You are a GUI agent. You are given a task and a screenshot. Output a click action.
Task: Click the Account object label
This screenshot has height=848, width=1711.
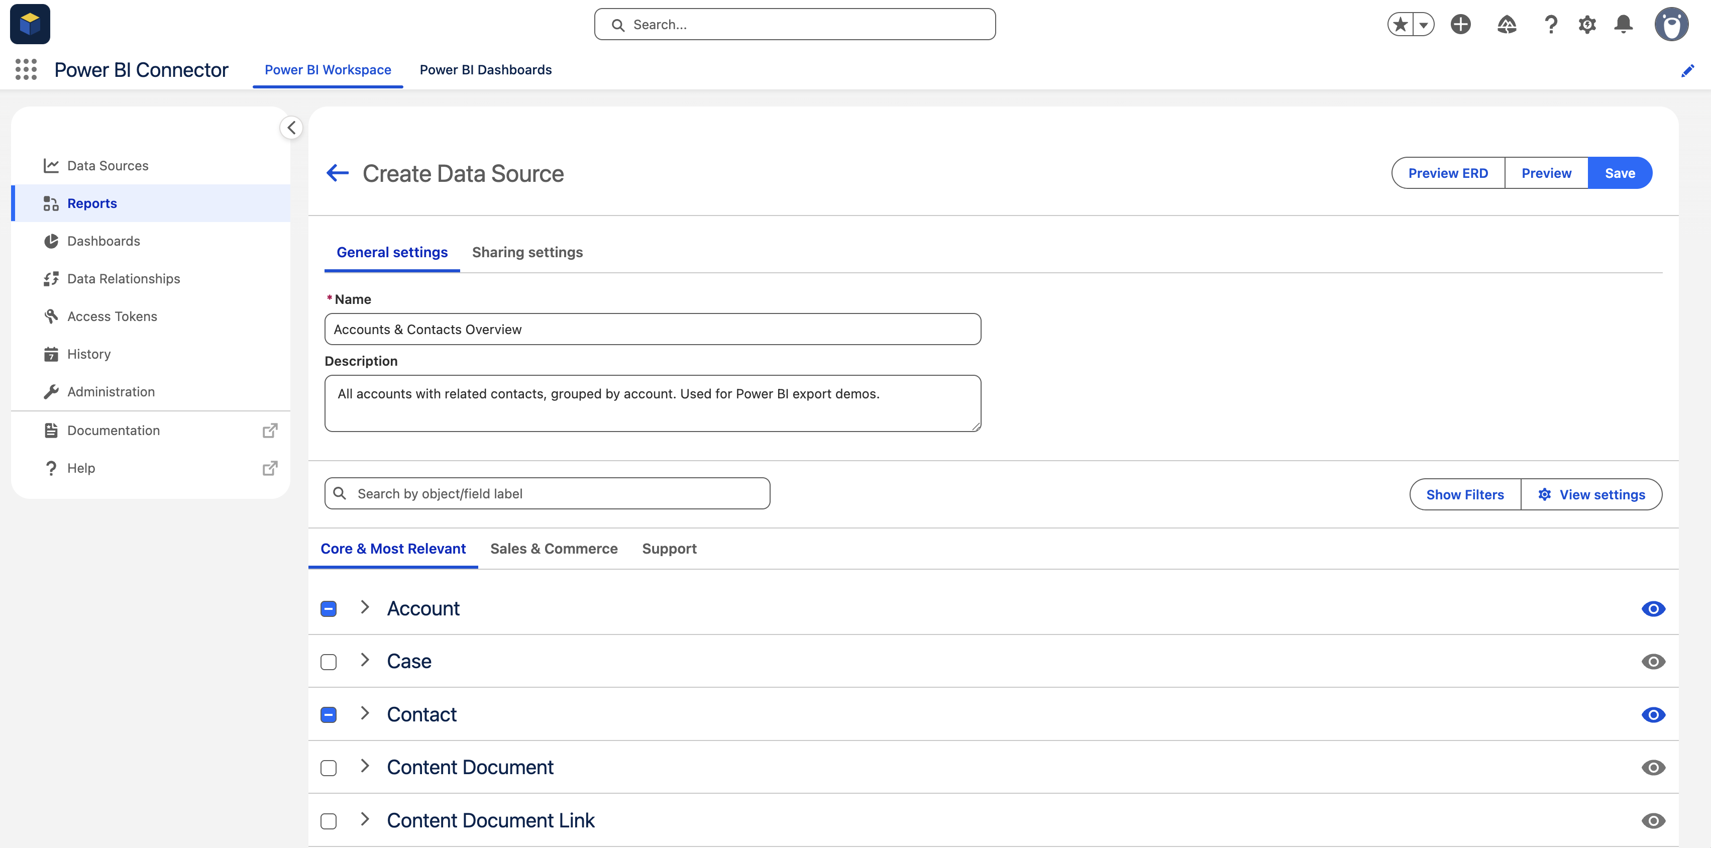click(x=423, y=609)
